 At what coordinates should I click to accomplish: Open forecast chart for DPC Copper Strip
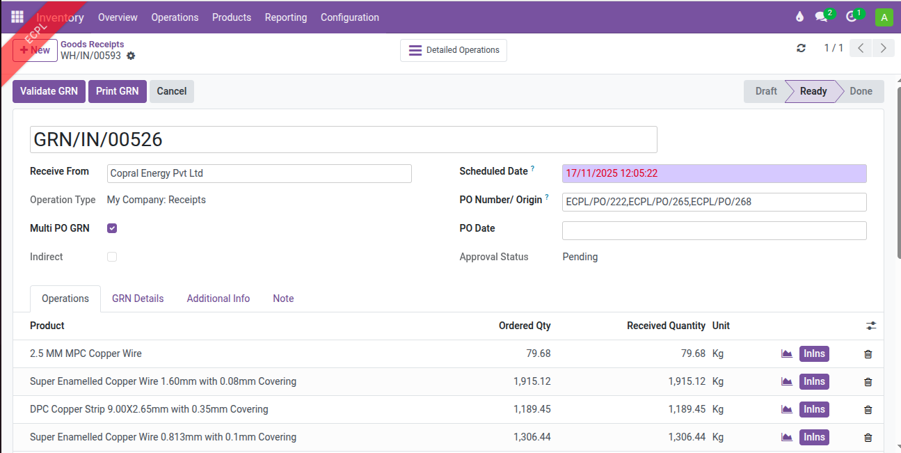coord(787,409)
